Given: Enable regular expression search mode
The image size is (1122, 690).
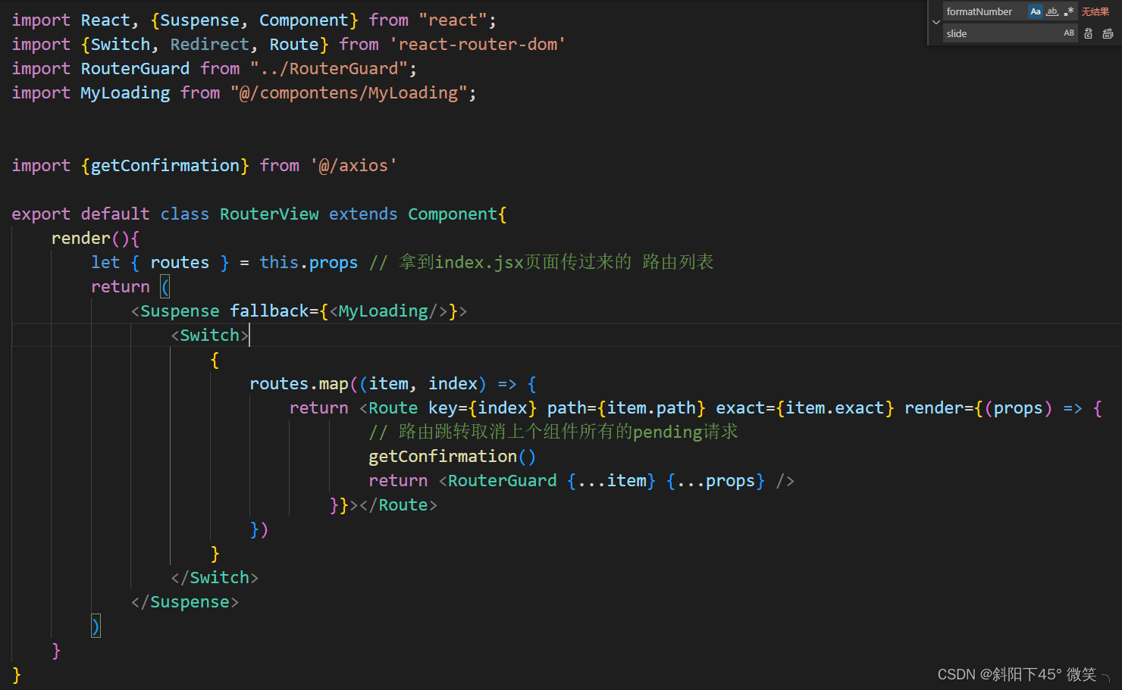Looking at the screenshot, I should point(1069,11).
